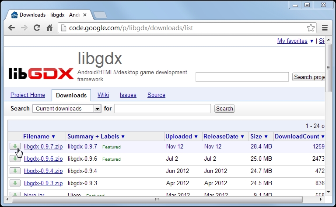The width and height of the screenshot is (336, 207).
Task: Click the page icon in the address bar
Action: [63, 28]
